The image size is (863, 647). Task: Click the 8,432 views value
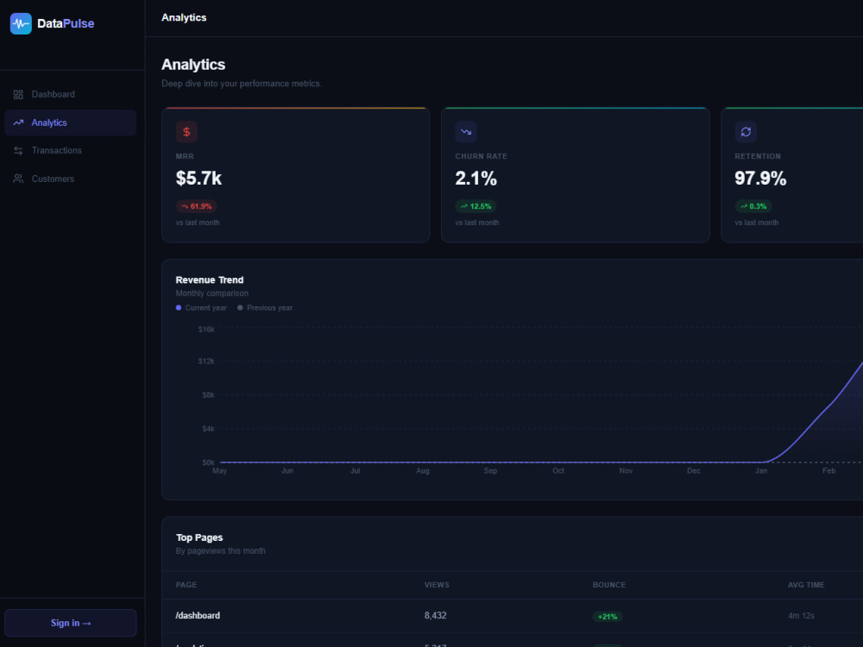(435, 616)
